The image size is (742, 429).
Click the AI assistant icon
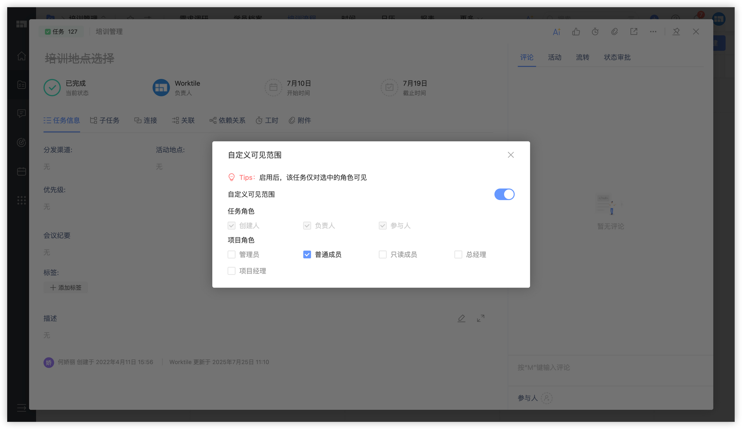(556, 32)
